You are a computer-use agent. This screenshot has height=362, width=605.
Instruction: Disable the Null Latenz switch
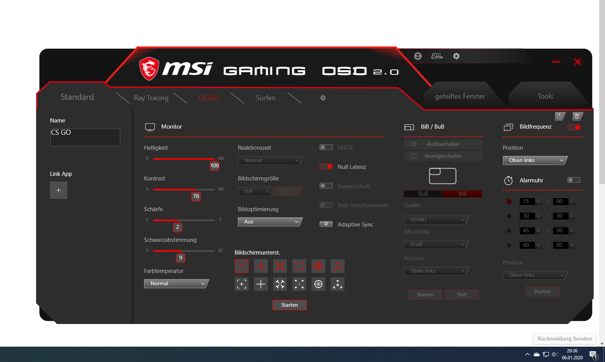click(326, 167)
